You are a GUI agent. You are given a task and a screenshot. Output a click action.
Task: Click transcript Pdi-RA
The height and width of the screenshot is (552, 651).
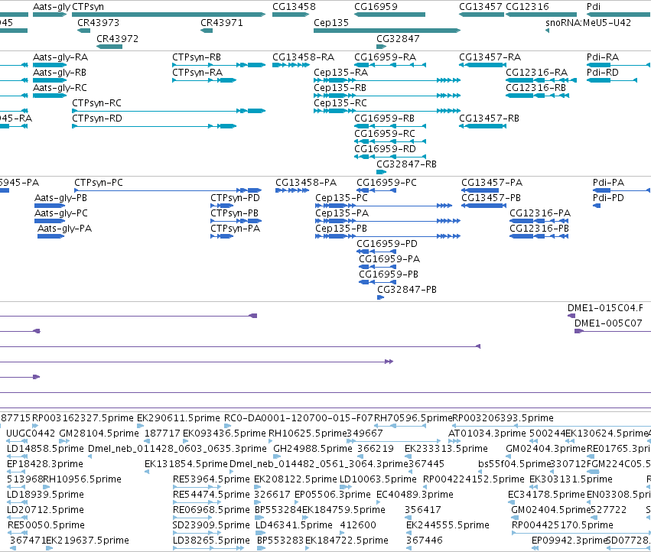pos(618,65)
